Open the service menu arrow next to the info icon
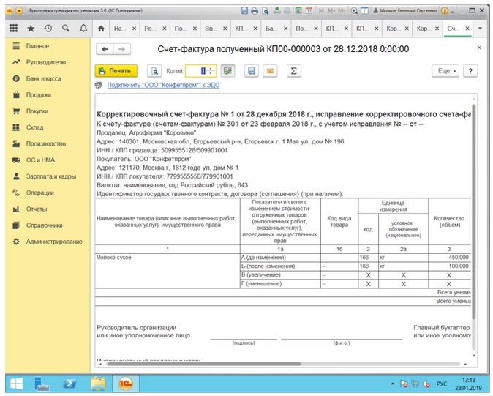493x396 pixels. click(x=453, y=12)
